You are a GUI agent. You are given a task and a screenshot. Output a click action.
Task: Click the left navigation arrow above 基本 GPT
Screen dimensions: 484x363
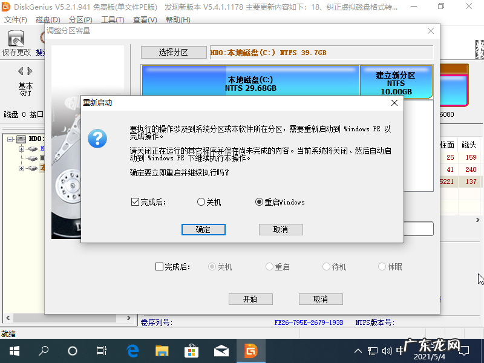(20, 71)
